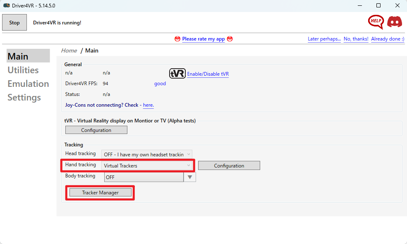The image size is (407, 244).
Task: Click 'Joy-Cons not connecting? Check -' text
Action: coord(103,105)
